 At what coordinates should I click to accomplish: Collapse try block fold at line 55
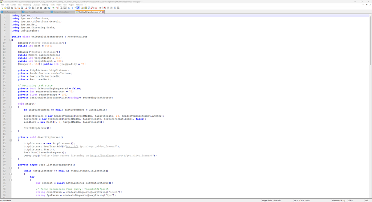click(11, 180)
